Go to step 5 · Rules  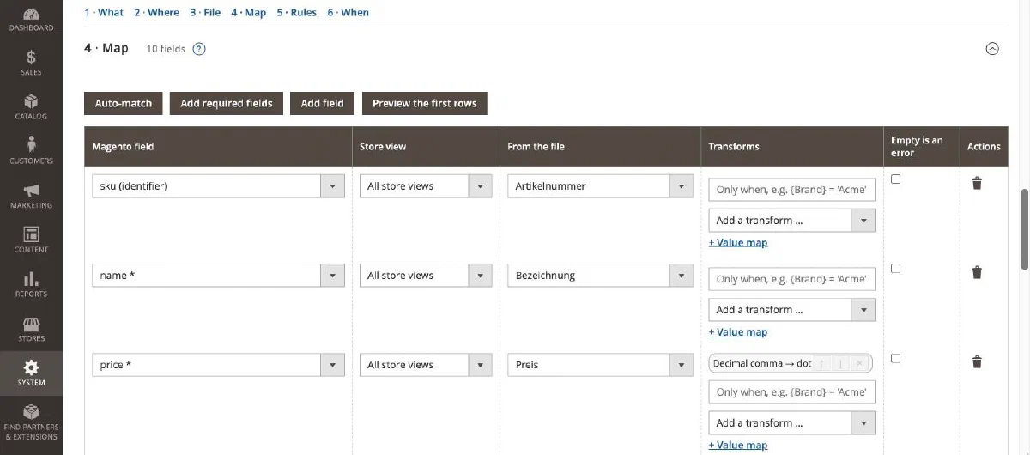[x=296, y=13]
